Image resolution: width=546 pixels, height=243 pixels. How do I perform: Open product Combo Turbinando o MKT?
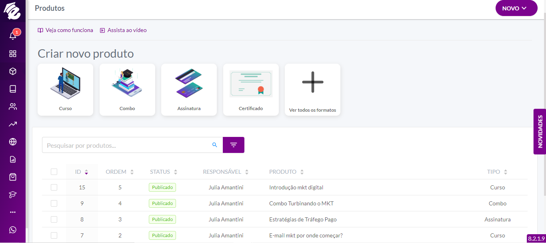301,203
